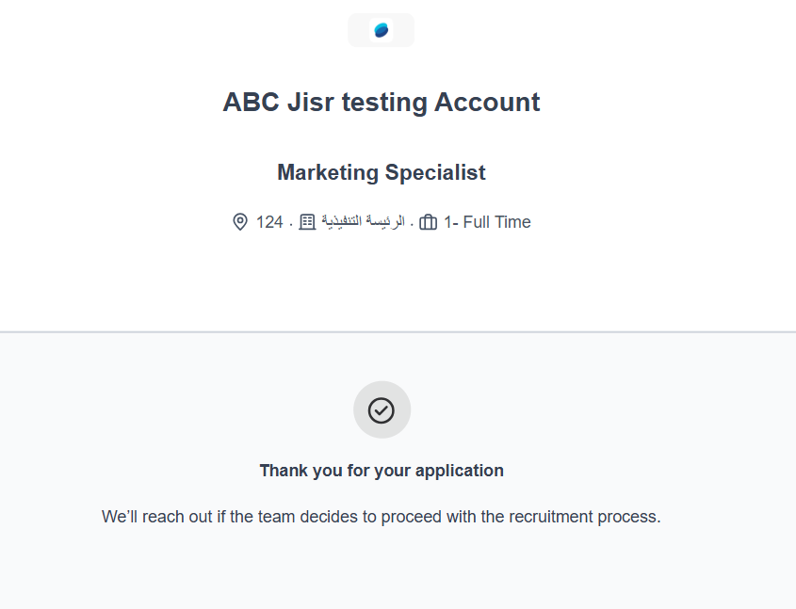The image size is (796, 609).
Task: Click the horizontal divider below job details
Action: tap(398, 332)
